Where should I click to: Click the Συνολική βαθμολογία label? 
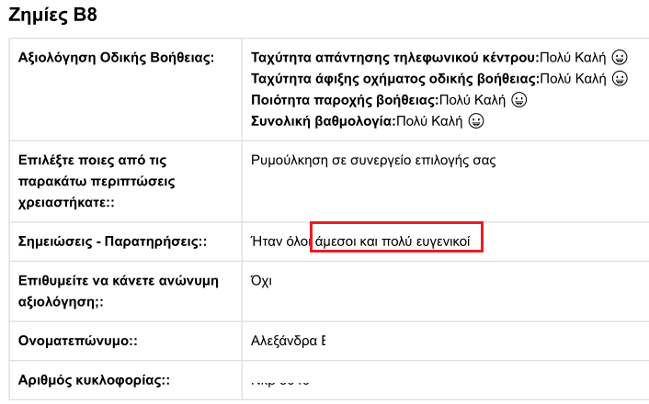(x=322, y=120)
